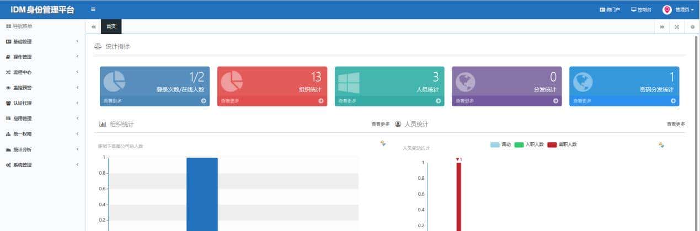Click the 控制台 link in header
Image resolution: width=700 pixels, height=231 pixels.
pyautogui.click(x=641, y=9)
